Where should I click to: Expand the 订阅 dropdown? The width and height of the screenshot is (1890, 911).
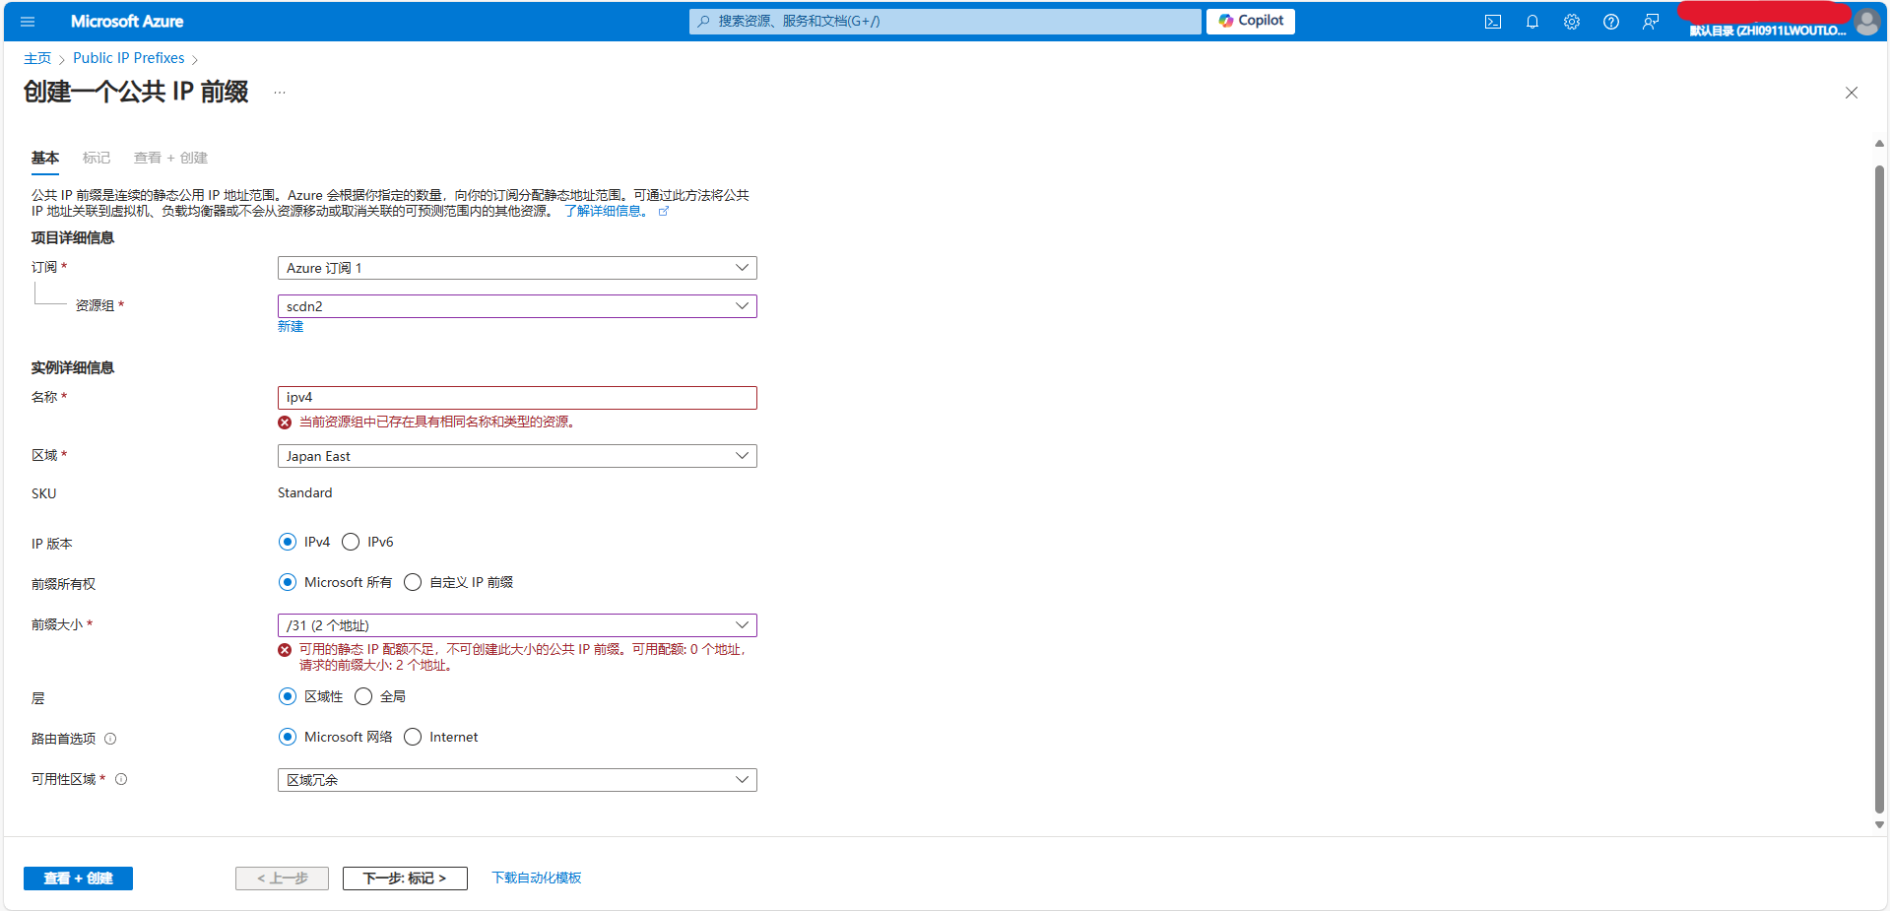(x=517, y=268)
